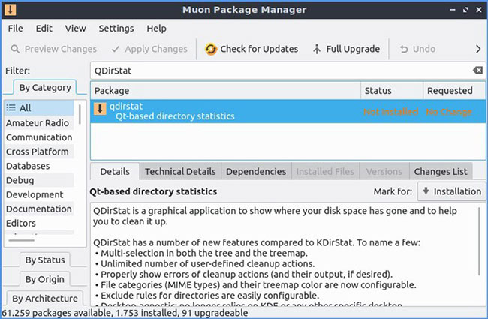Open the Changes List tab
488x319 pixels.
(x=441, y=172)
